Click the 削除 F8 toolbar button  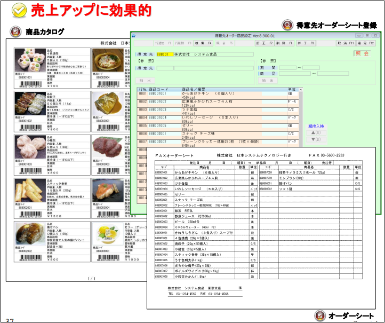click(x=284, y=43)
